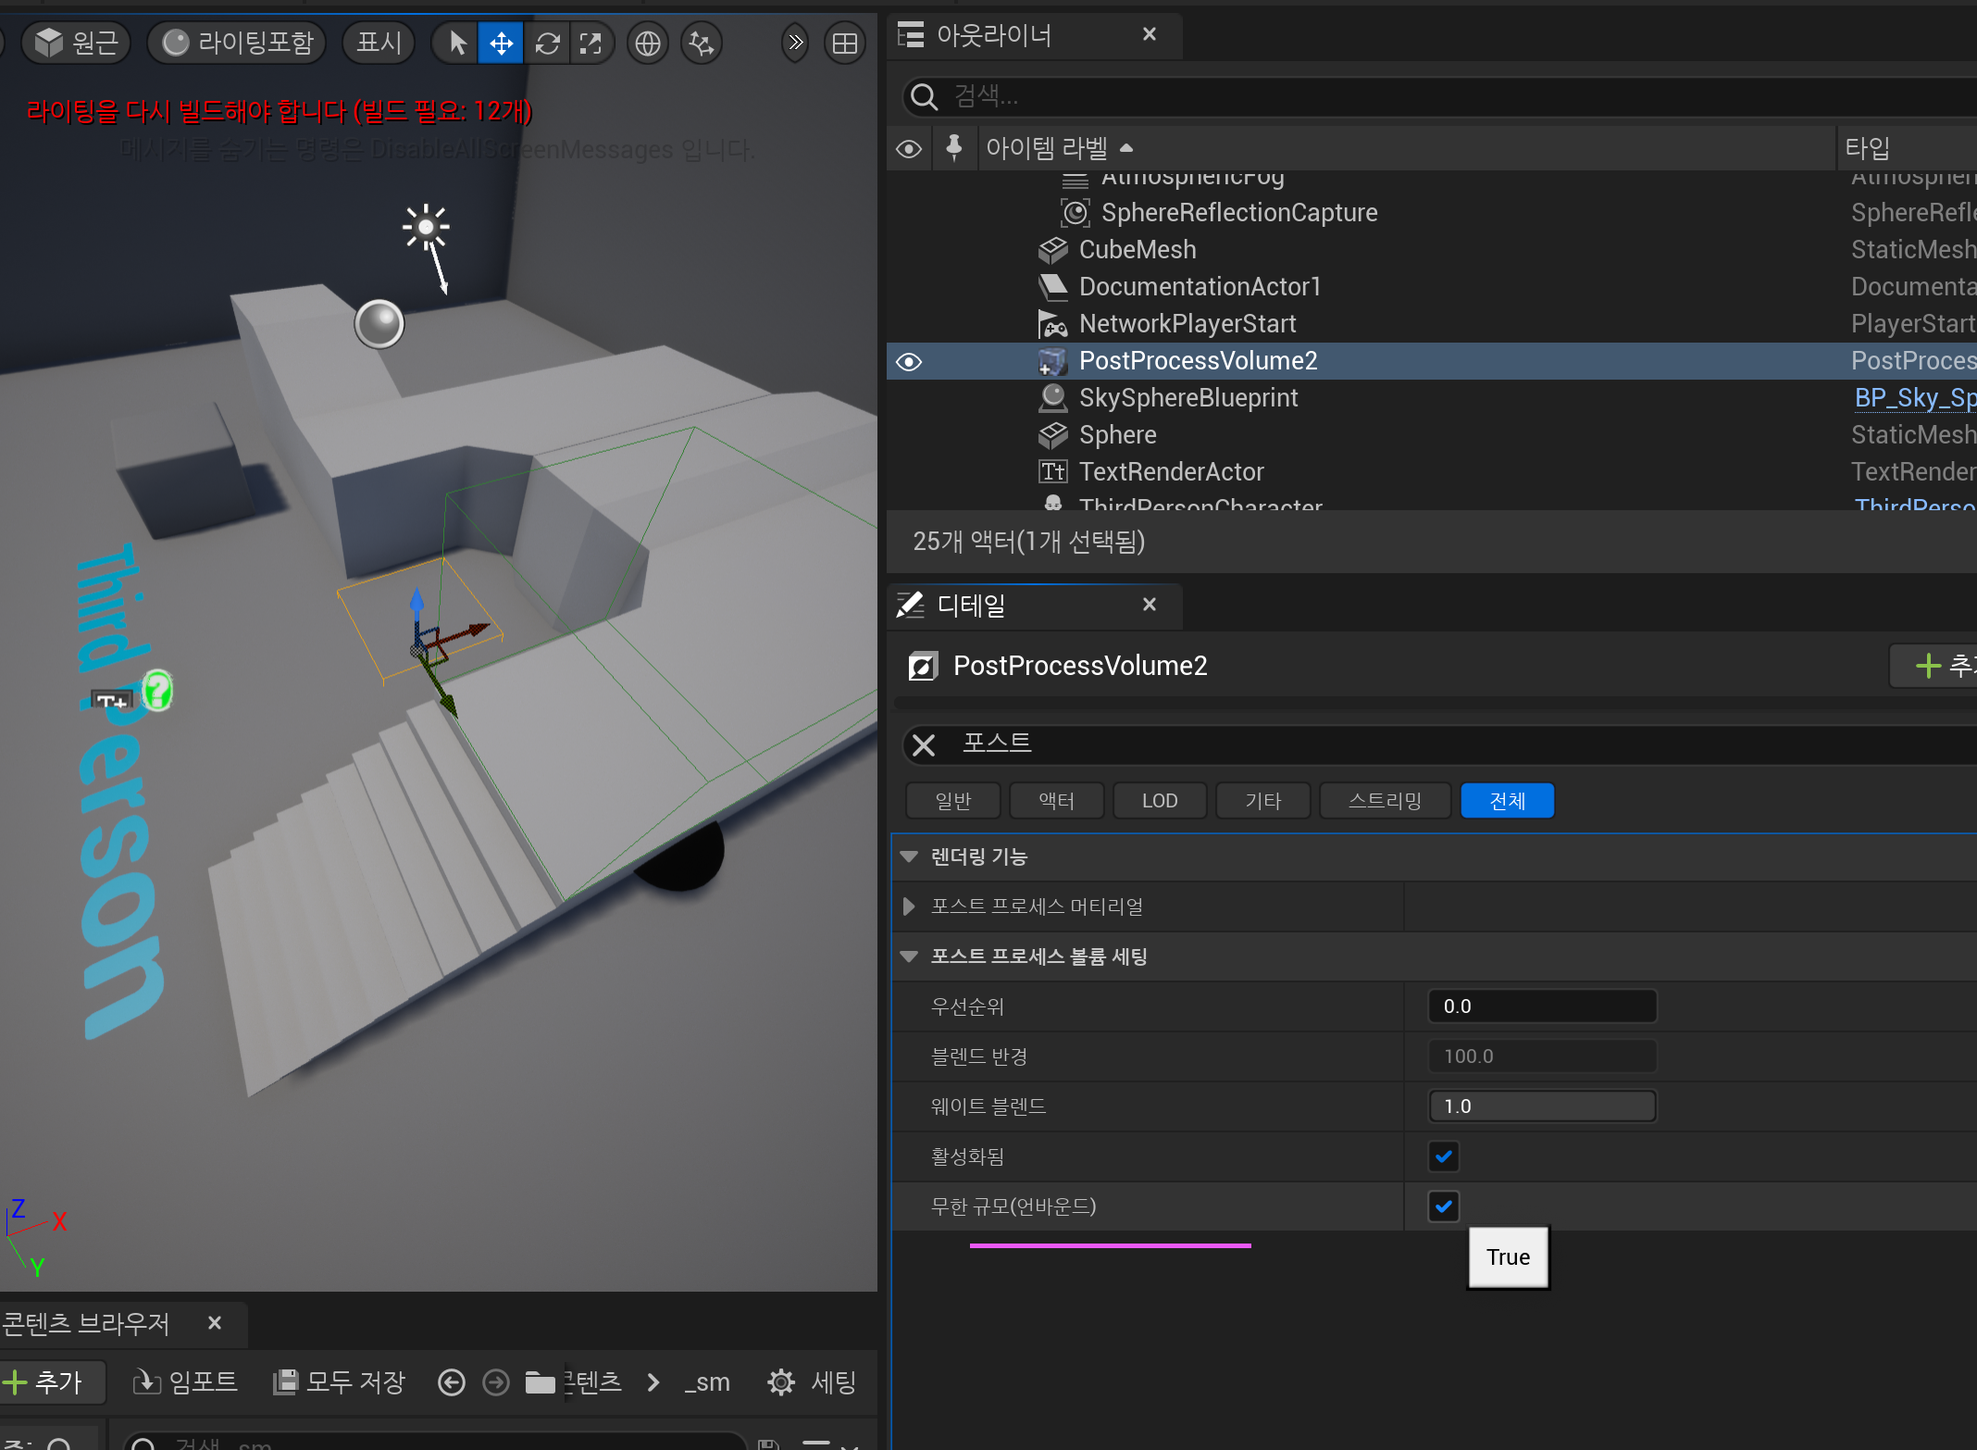
Task: Click the surface snapping icon
Action: 702,44
